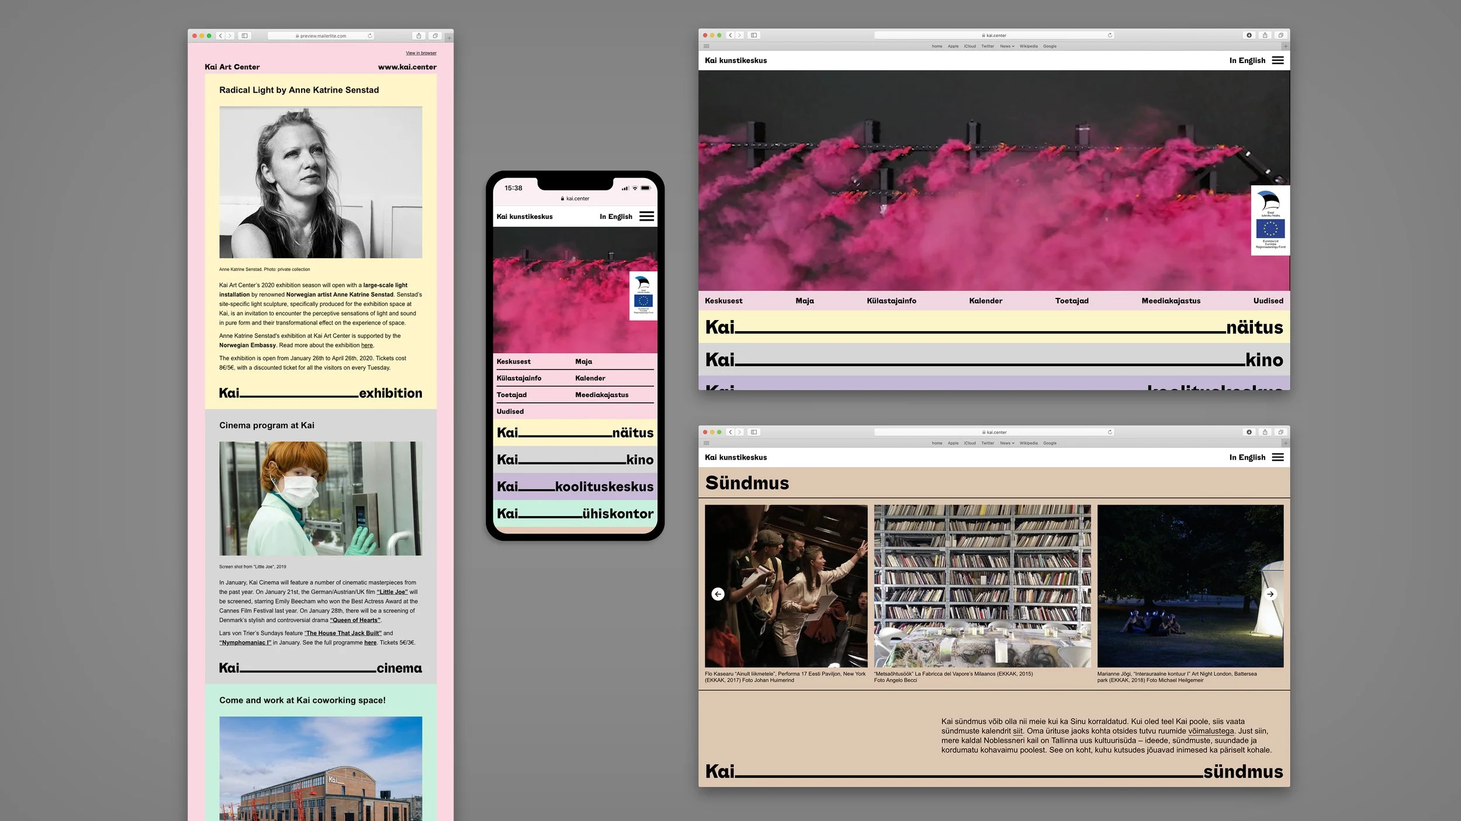This screenshot has width=1461, height=821.
Task: Open downloads icon in pink smoke window
Action: [x=1249, y=36]
